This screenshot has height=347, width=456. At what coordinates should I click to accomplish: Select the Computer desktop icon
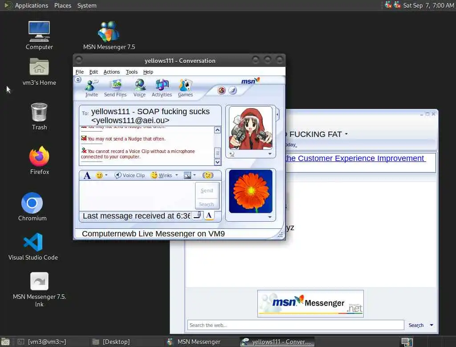click(39, 36)
